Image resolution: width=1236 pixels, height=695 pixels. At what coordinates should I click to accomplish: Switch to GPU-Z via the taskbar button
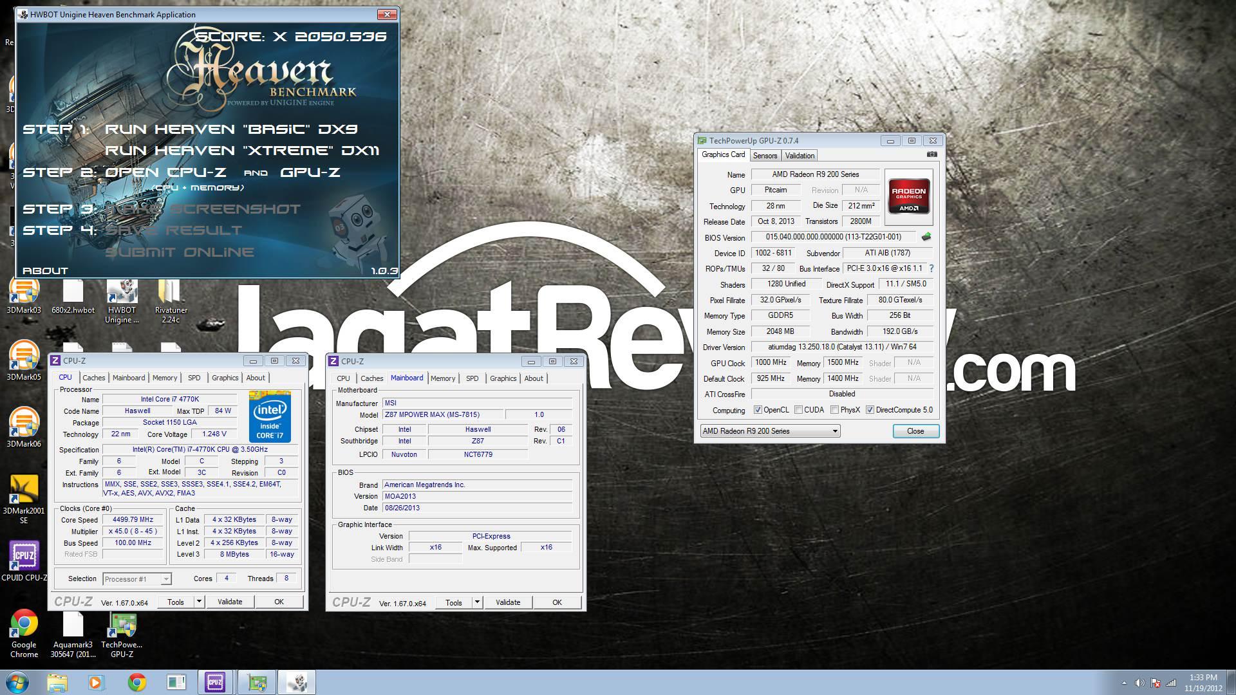[x=257, y=682]
